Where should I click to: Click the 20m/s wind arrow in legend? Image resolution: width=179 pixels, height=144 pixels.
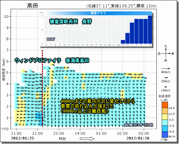166,78
